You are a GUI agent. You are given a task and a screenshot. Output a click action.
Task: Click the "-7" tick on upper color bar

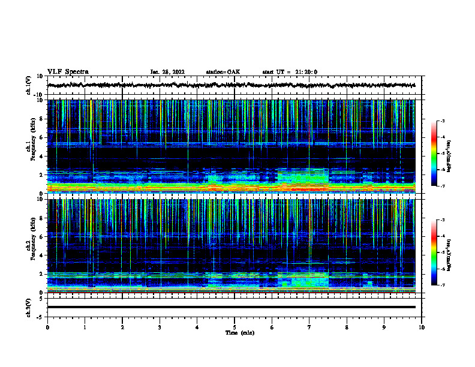tap(443, 186)
